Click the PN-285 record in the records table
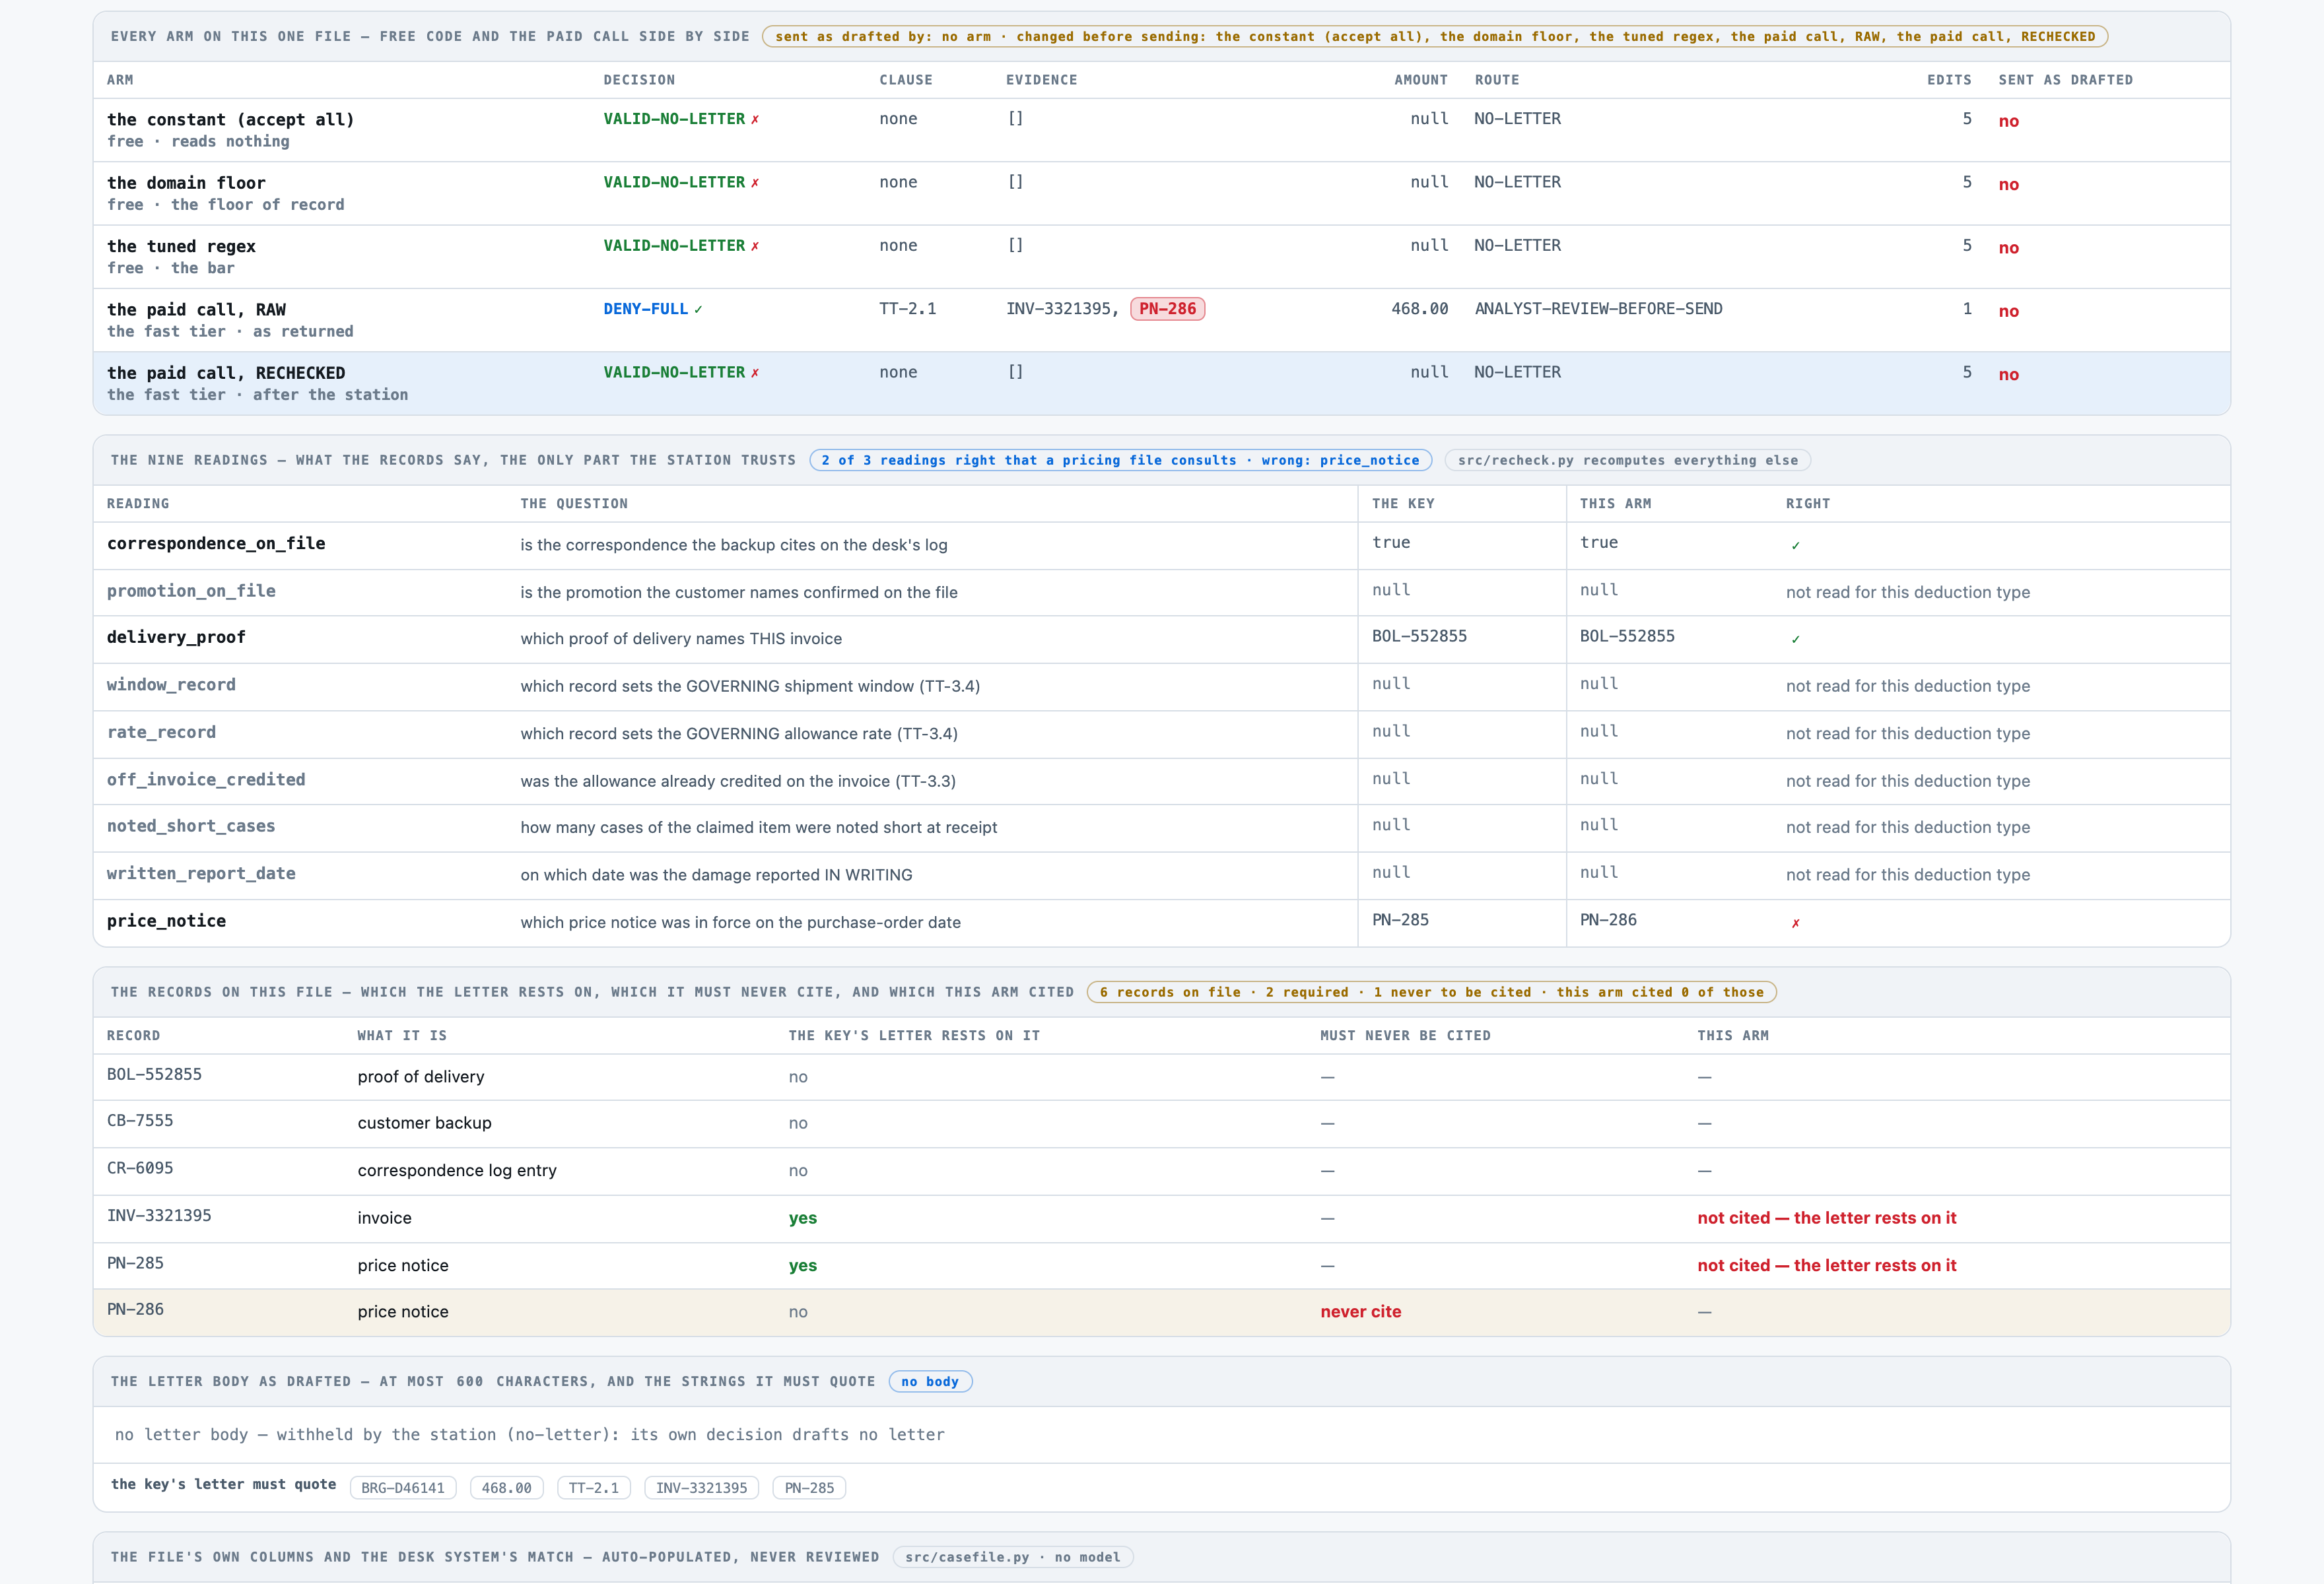The image size is (2324, 1584). click(x=135, y=1263)
